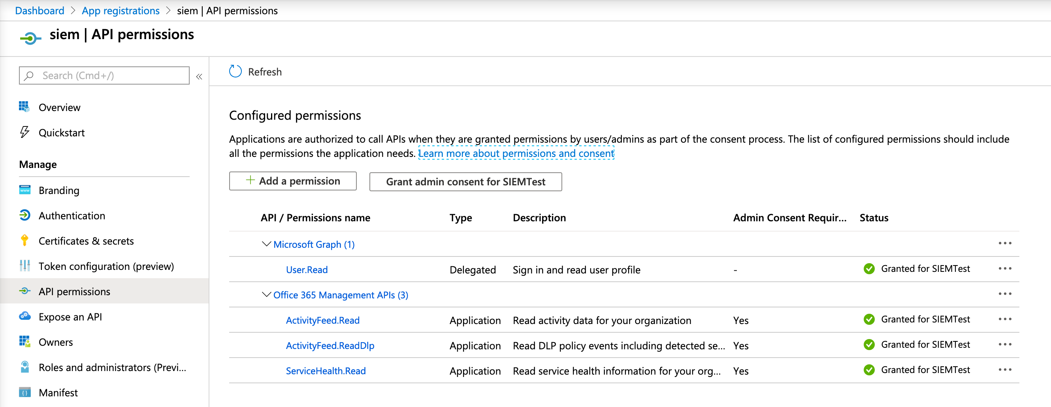Viewport: 1051px width, 407px height.
Task: Click the Refresh icon above Configured permissions
Action: [x=235, y=71]
